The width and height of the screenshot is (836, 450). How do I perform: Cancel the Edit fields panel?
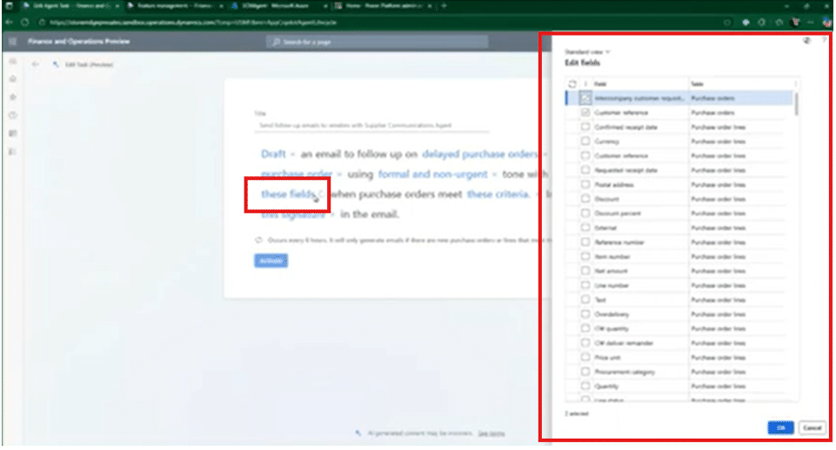point(812,427)
